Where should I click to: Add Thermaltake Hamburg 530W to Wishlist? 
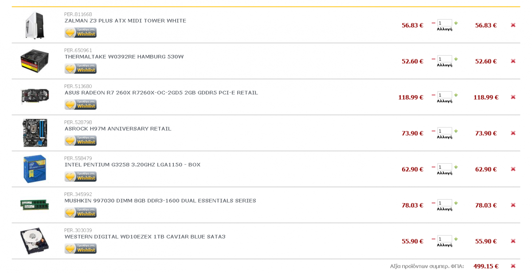[80, 69]
